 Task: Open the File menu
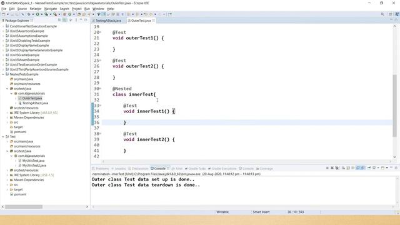point(4,9)
